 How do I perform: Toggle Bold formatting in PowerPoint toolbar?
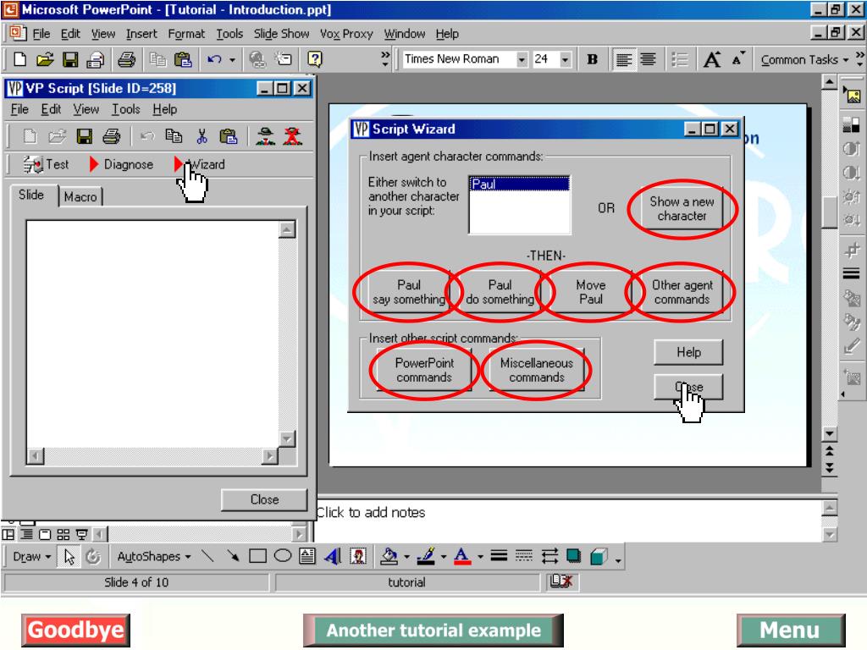point(592,59)
